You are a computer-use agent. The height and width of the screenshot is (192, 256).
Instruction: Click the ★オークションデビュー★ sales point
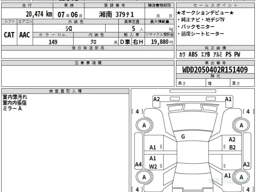coord(205,13)
